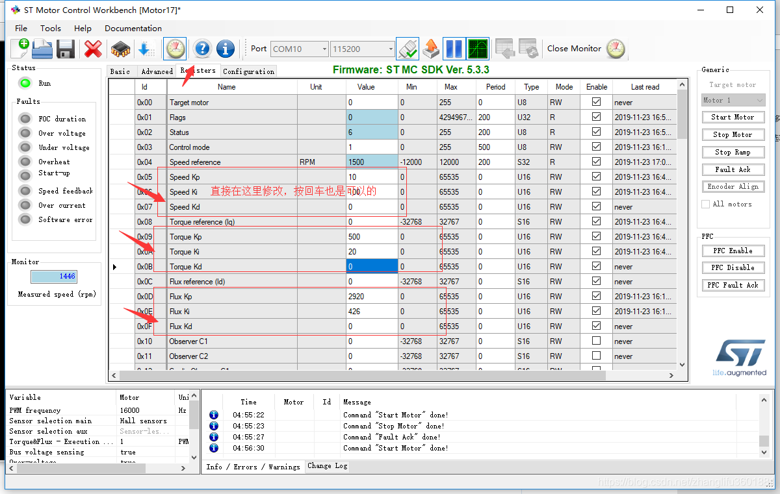Click the info icon of the 04:56:30 log entry
This screenshot has width=780, height=494.
(x=213, y=448)
